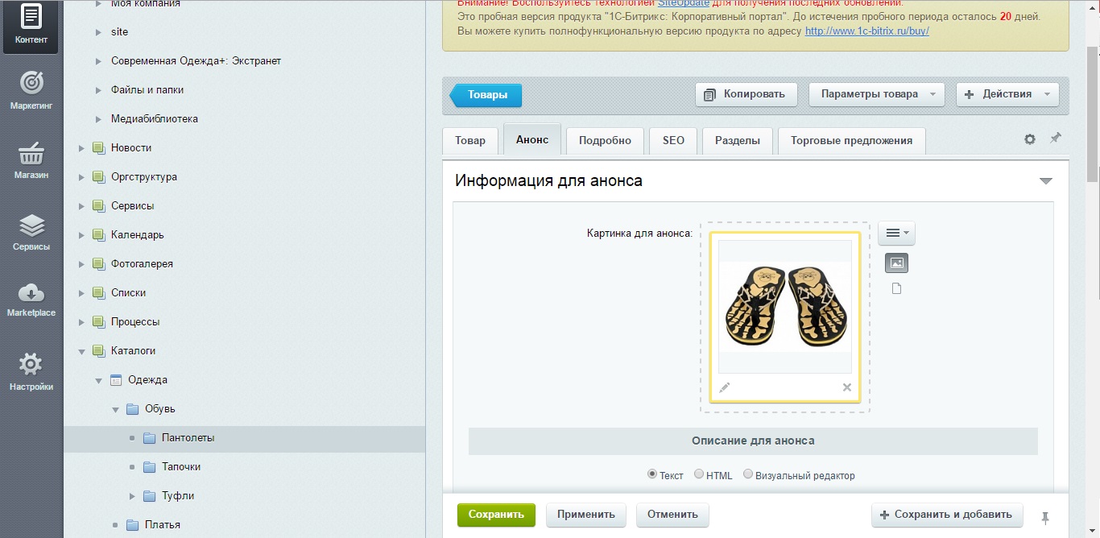Expand the Туфли tree folder
The height and width of the screenshot is (538, 1100).
coord(133,496)
